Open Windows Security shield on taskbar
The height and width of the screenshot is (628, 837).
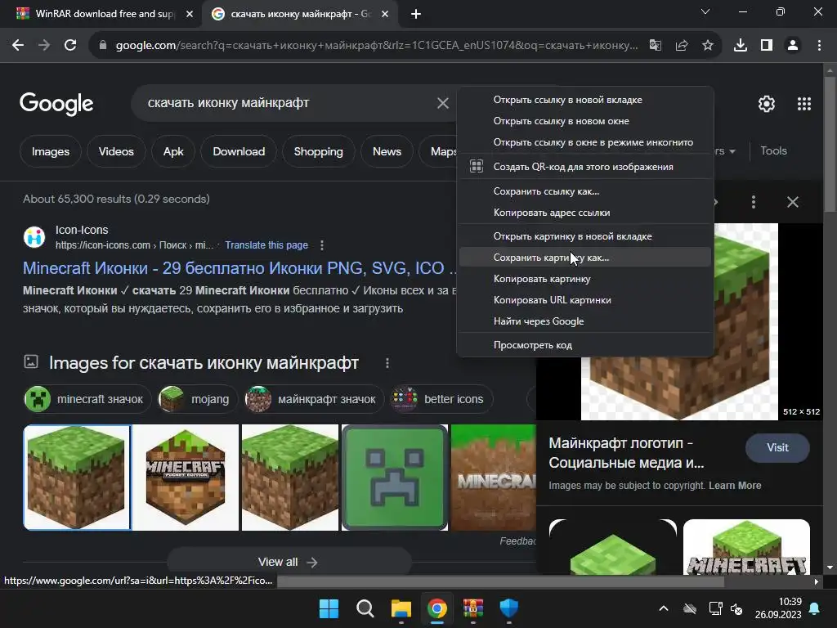508,608
